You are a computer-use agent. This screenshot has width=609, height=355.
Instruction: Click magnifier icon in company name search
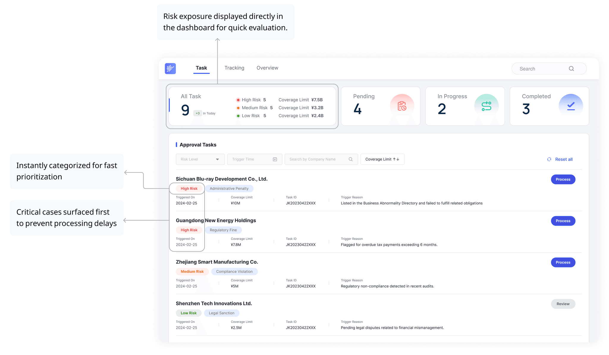point(351,159)
